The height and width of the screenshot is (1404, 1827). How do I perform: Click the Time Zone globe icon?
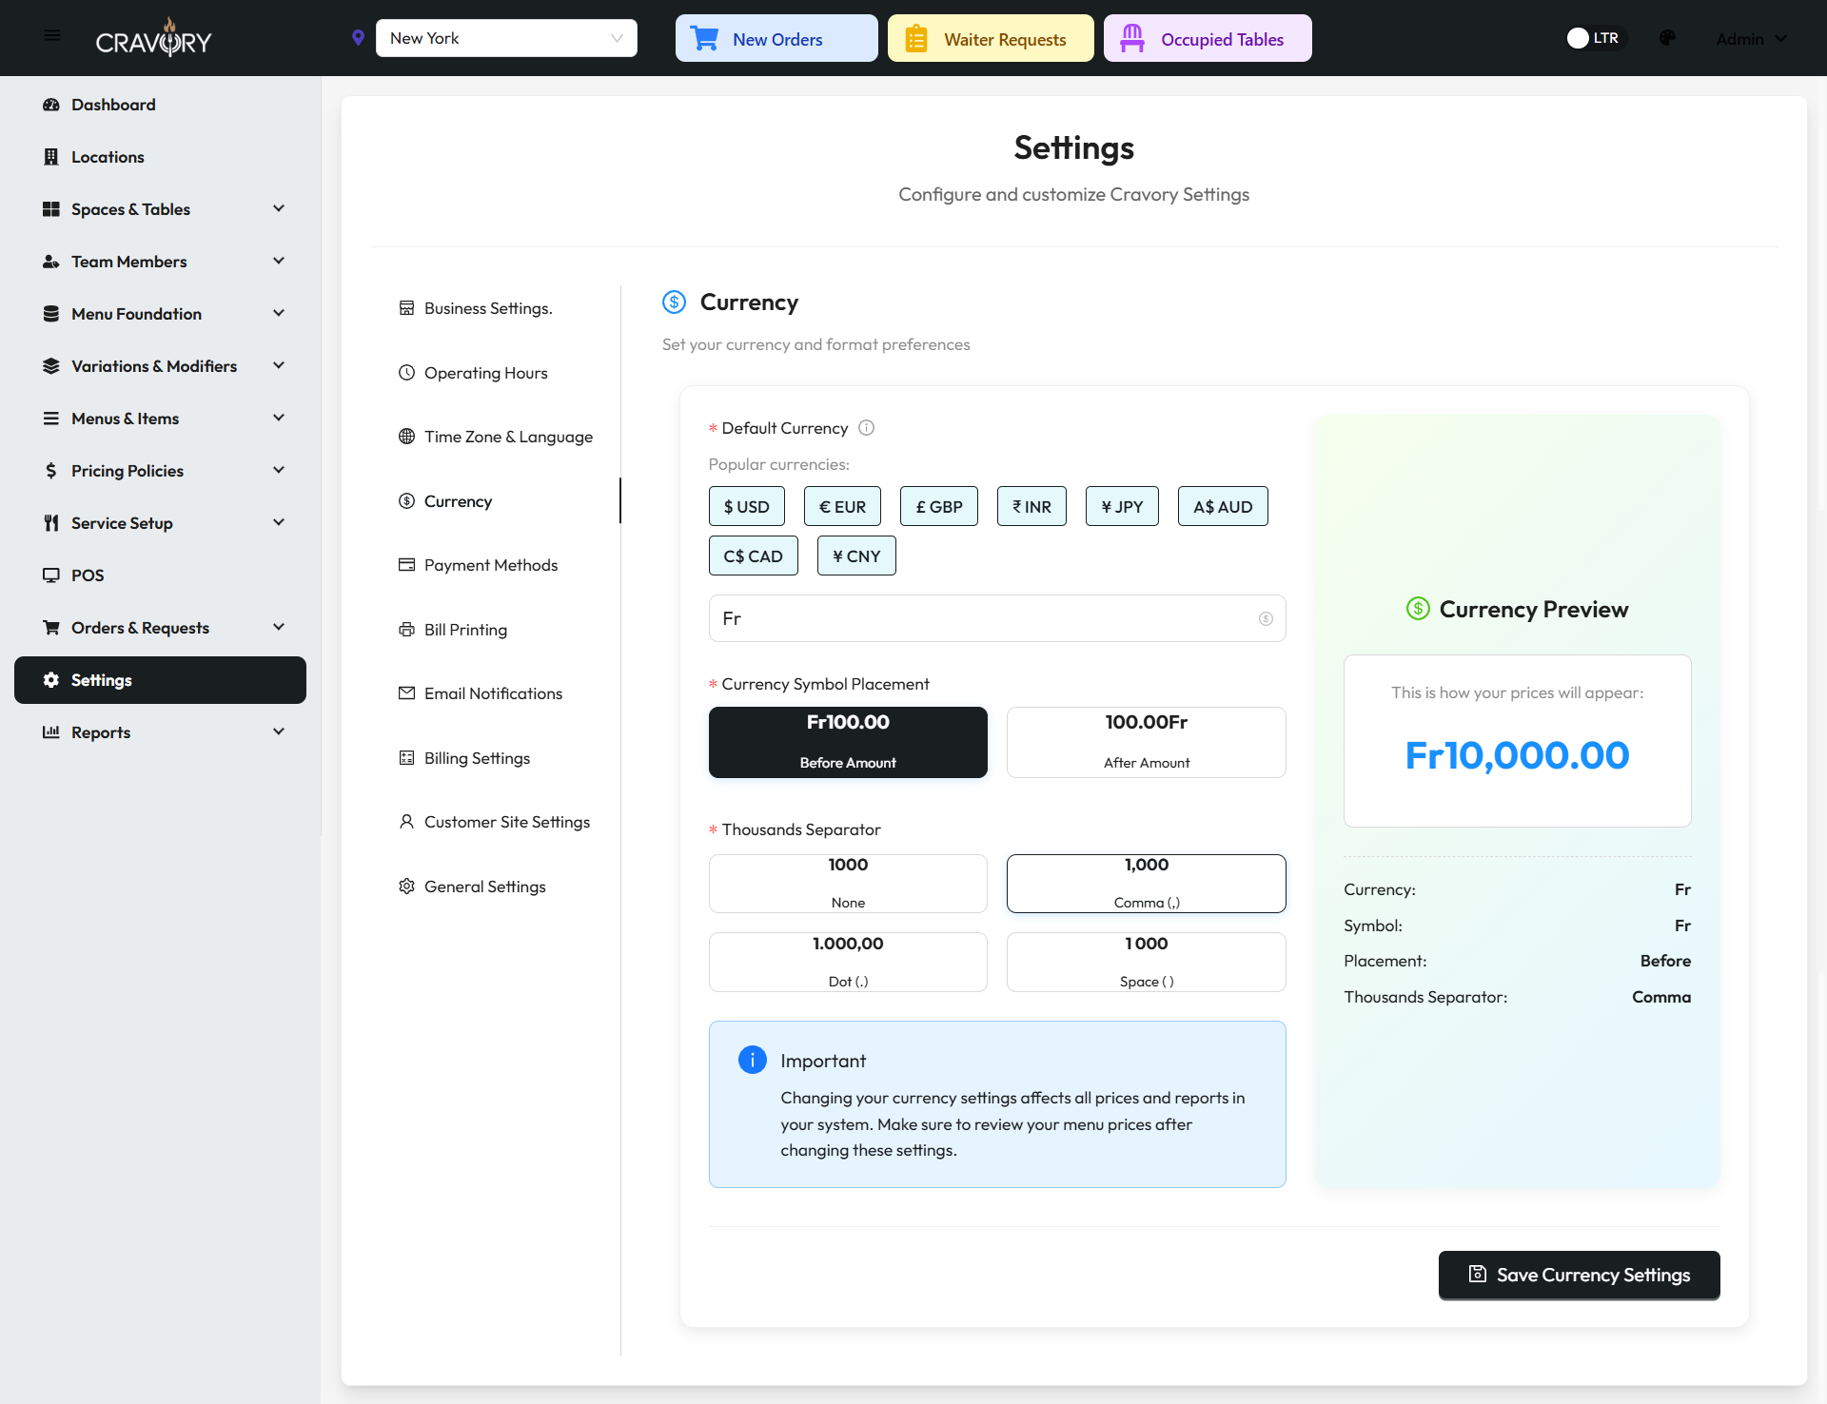406,437
